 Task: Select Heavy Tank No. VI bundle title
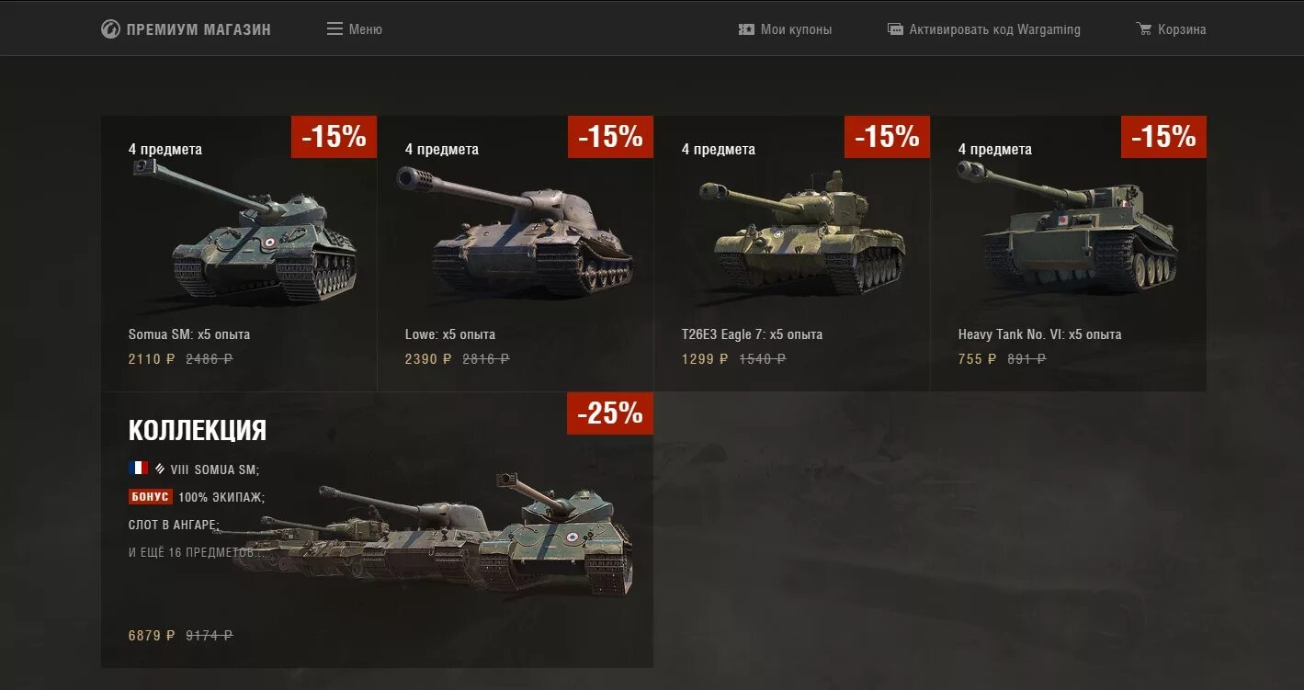tap(1039, 334)
